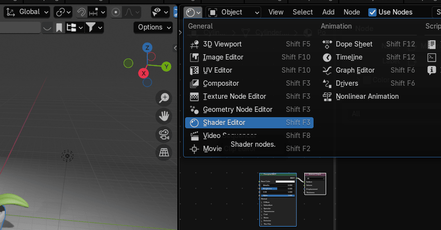441x230 pixels.
Task: Open the Add menu in node header
Action: (328, 12)
